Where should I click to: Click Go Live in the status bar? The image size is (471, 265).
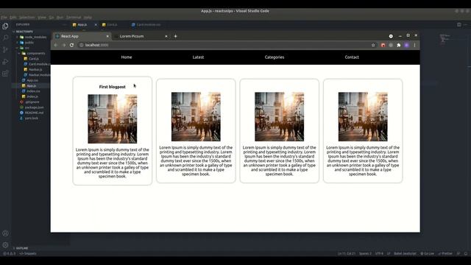427,253
